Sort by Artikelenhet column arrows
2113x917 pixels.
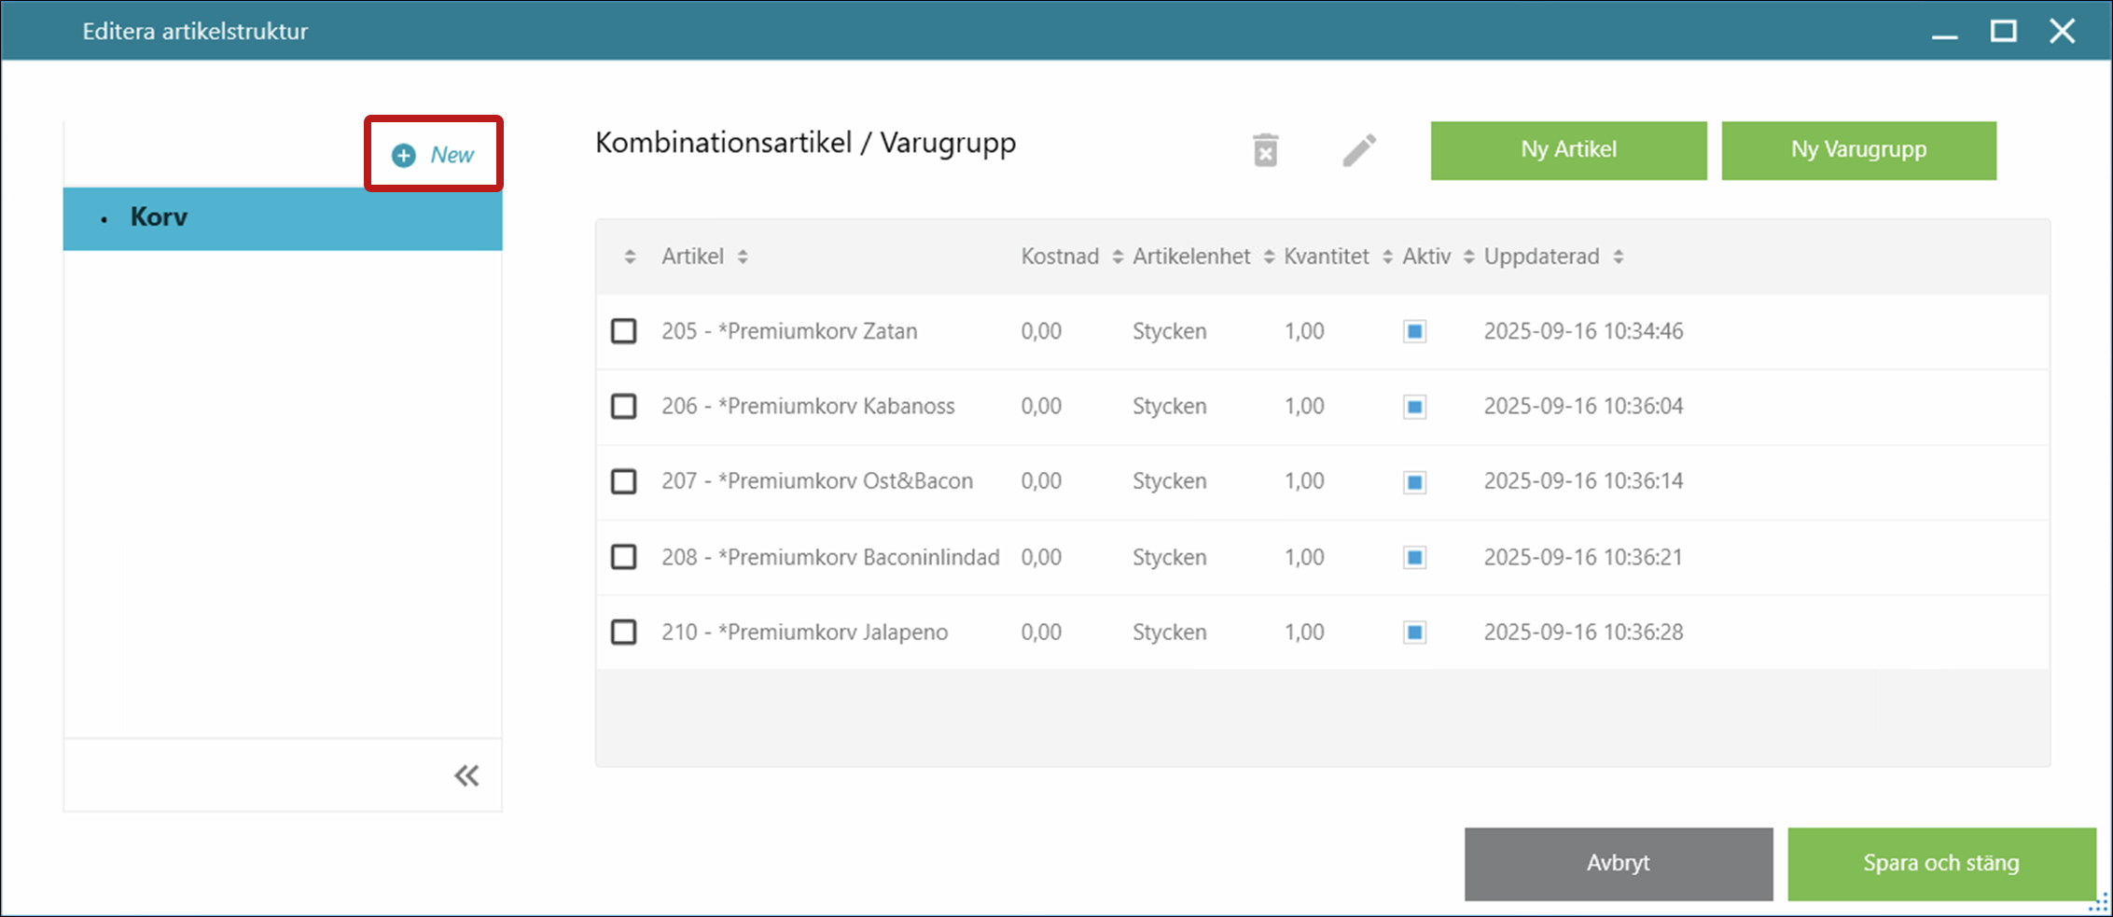click(x=1269, y=257)
